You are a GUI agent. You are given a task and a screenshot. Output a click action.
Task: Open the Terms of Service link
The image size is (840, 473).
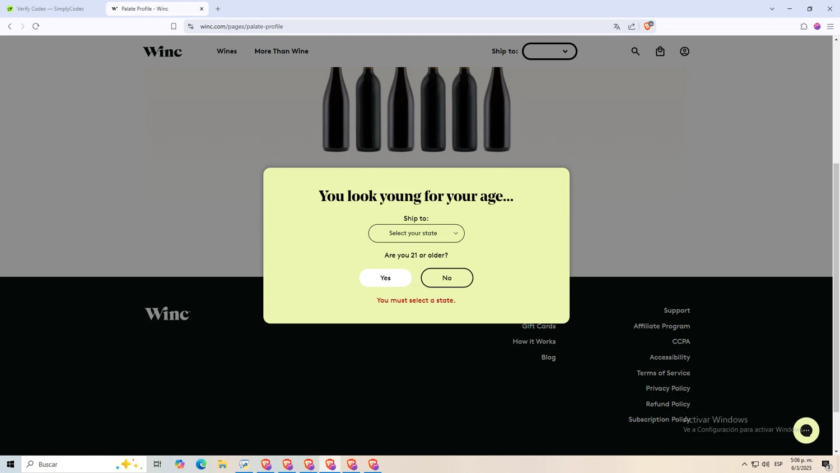(663, 373)
